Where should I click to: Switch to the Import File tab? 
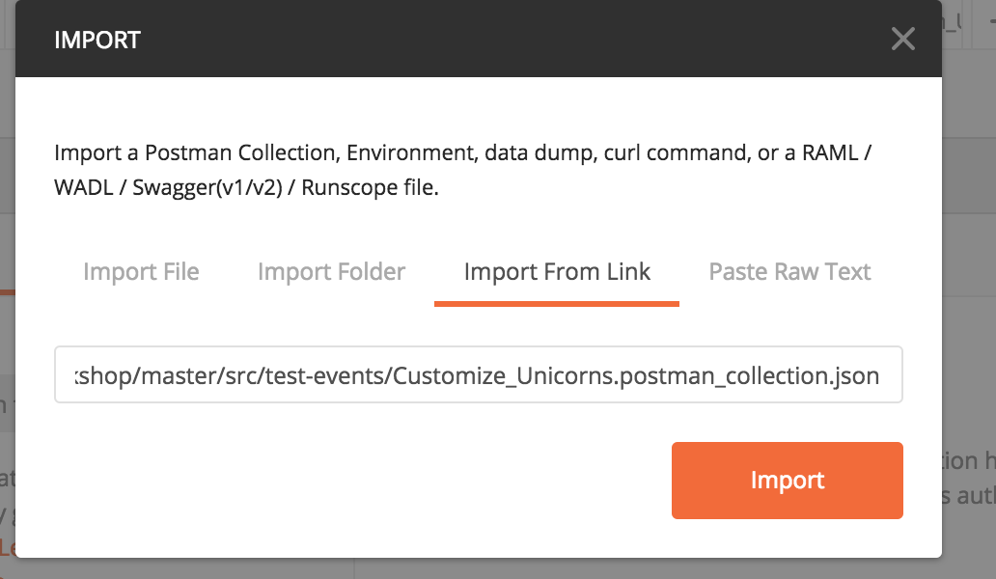[141, 272]
